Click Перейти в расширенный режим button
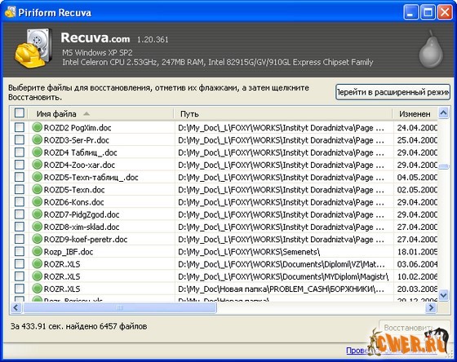457x362 pixels. tap(393, 92)
